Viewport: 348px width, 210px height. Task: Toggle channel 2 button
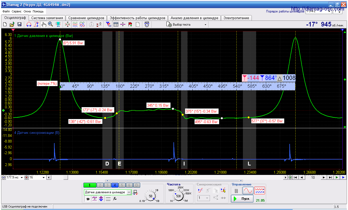(100, 185)
